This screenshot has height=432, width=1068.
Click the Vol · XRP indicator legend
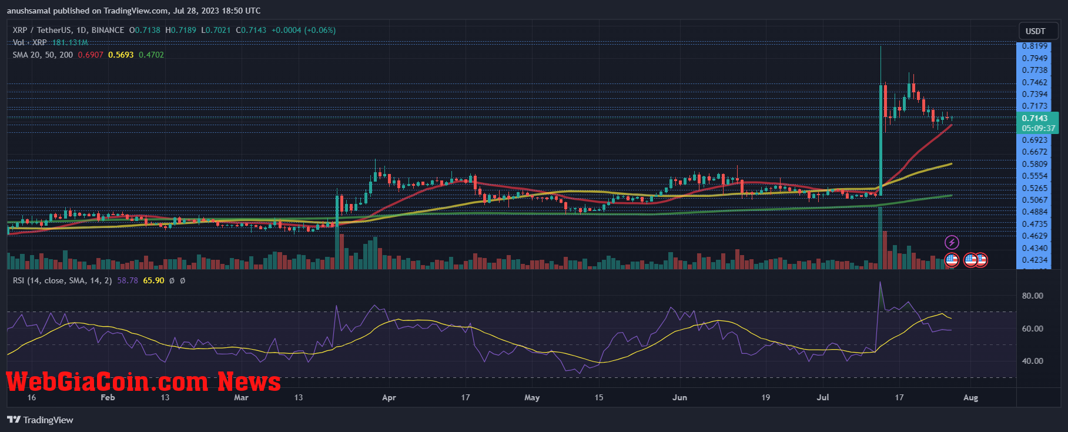tap(29, 42)
